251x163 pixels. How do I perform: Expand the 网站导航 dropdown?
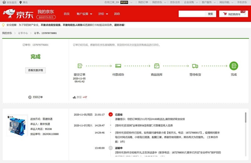coord(232,3)
